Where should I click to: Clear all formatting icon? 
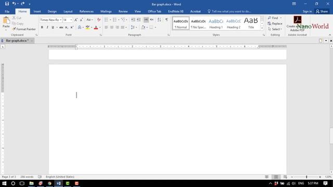coord(99,20)
